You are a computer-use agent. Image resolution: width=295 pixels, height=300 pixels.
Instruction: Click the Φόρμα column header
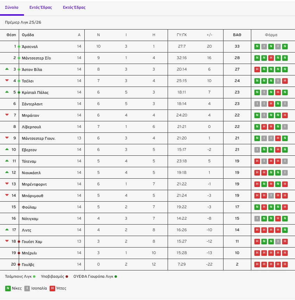271,35
